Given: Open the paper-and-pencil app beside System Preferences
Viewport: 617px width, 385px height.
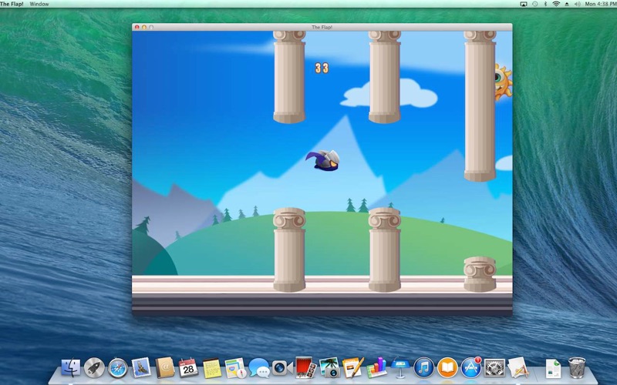Looking at the screenshot, I should [518, 368].
